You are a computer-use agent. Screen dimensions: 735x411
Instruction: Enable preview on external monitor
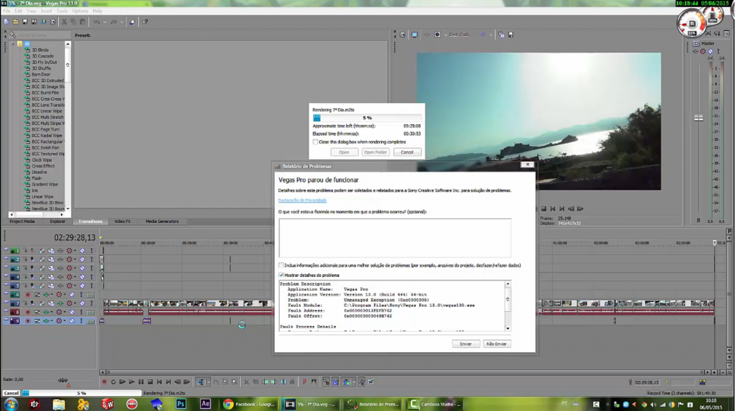415,35
